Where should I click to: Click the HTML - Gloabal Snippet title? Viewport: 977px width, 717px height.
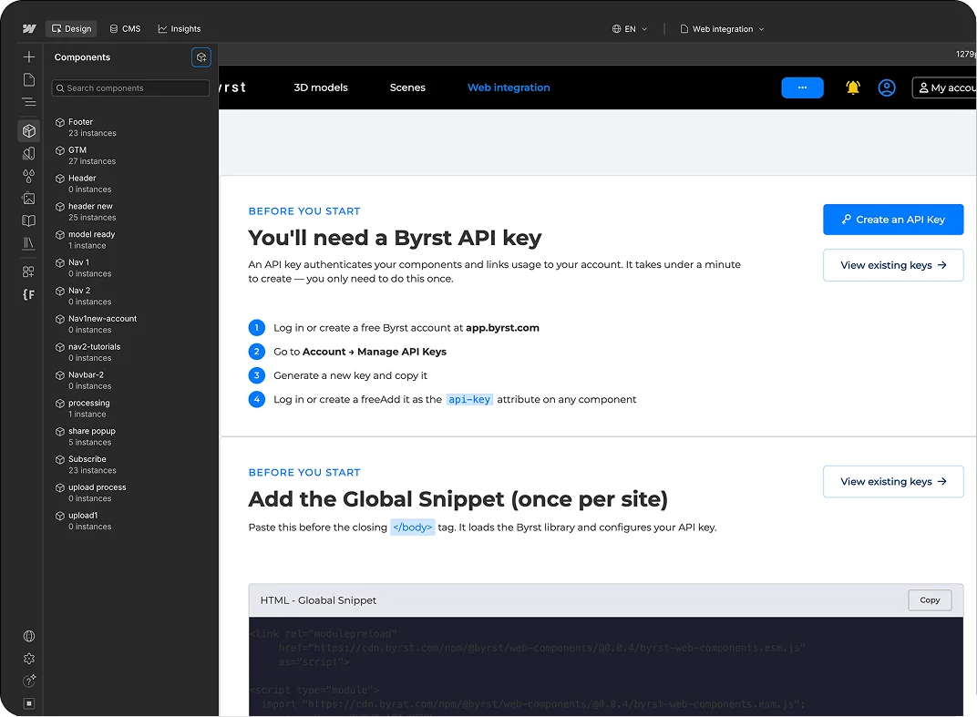click(318, 599)
